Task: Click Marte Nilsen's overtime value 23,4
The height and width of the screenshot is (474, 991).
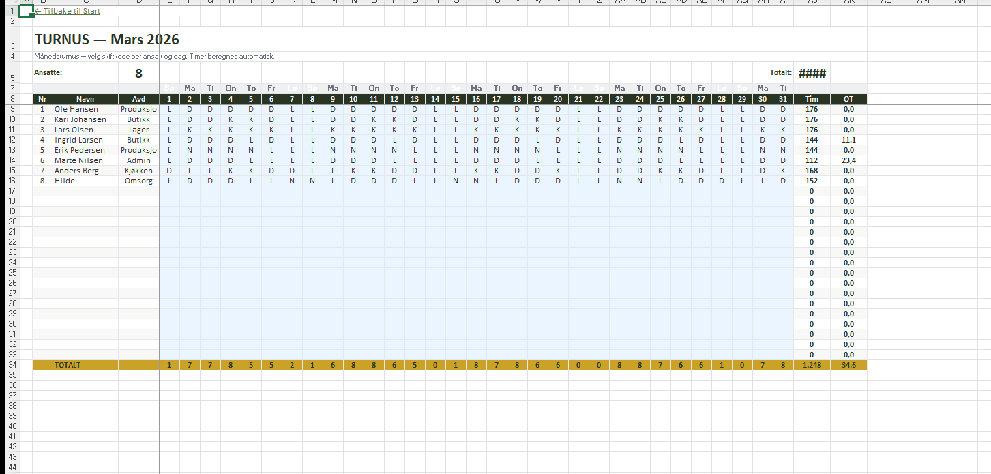Action: [x=848, y=160]
